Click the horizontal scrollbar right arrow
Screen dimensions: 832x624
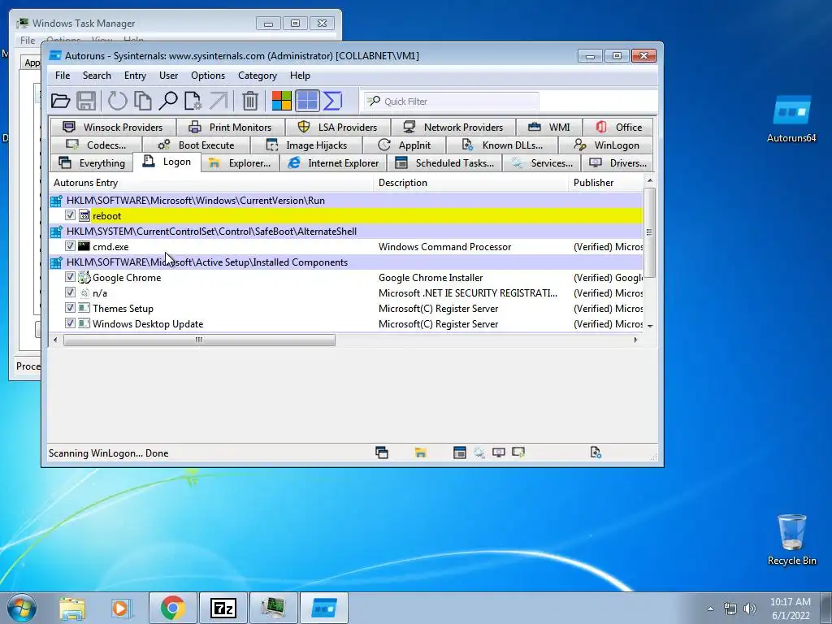click(635, 340)
